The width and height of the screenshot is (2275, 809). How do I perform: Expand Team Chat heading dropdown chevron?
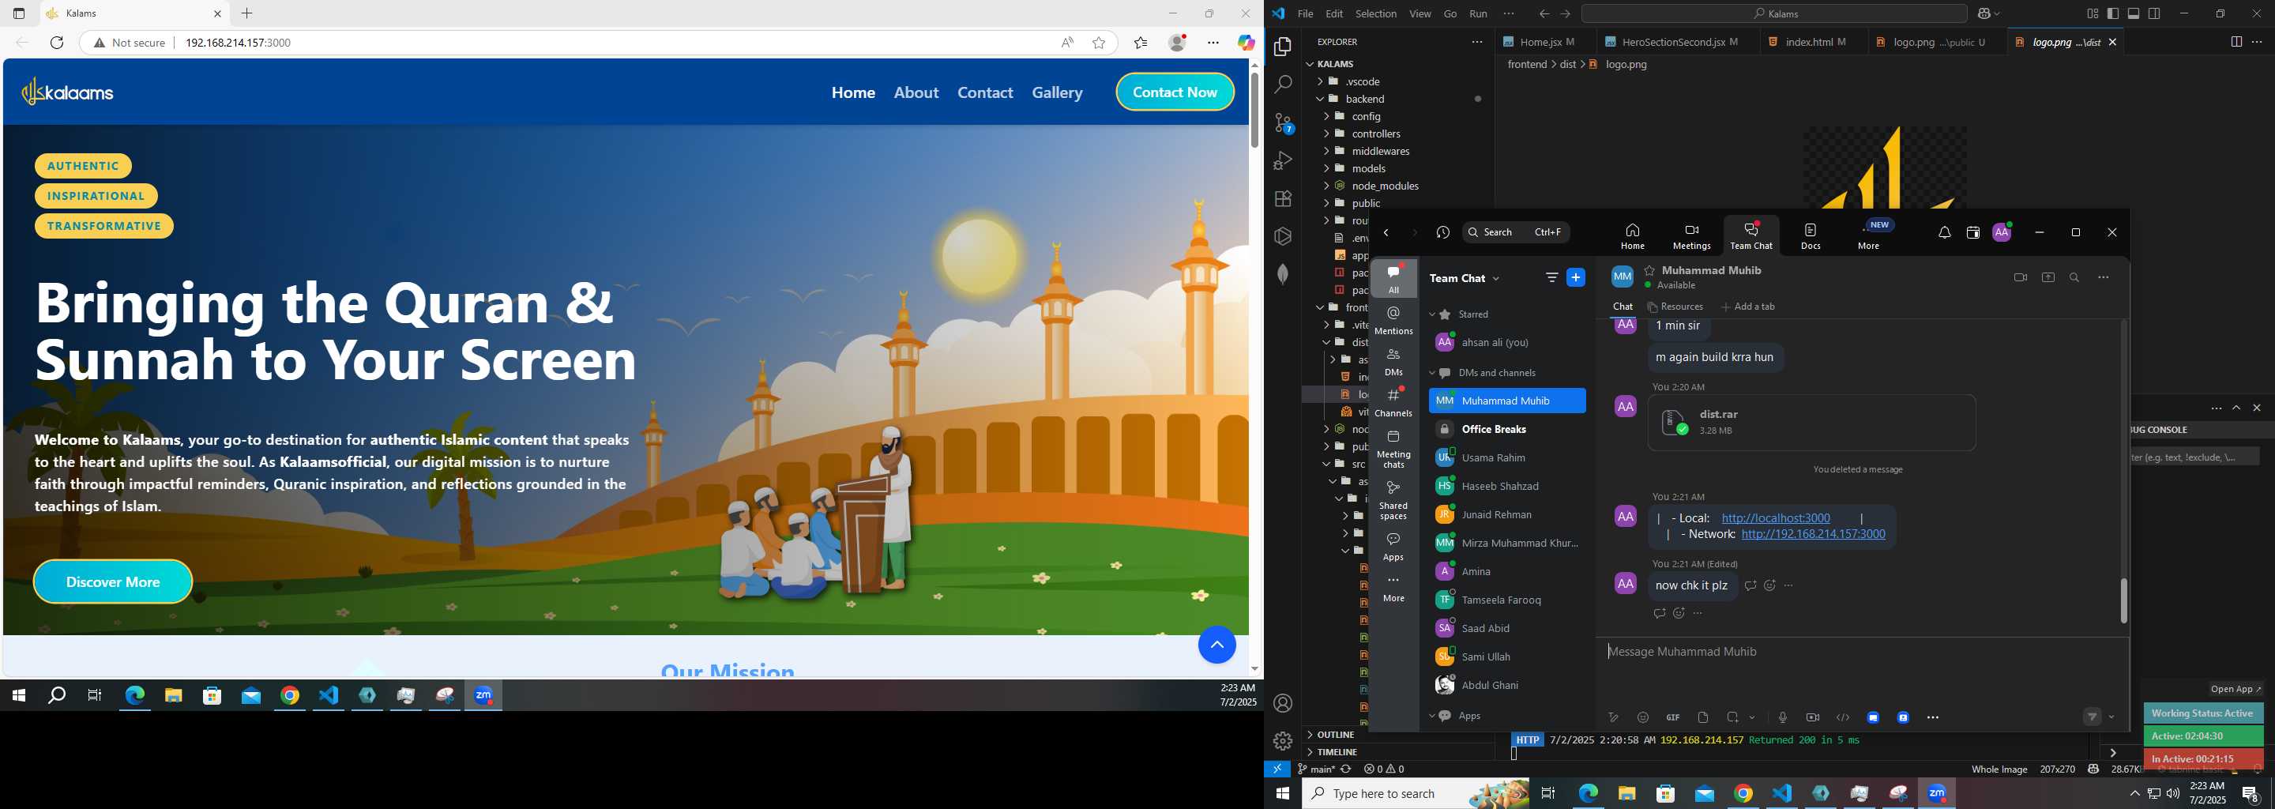pos(1496,279)
